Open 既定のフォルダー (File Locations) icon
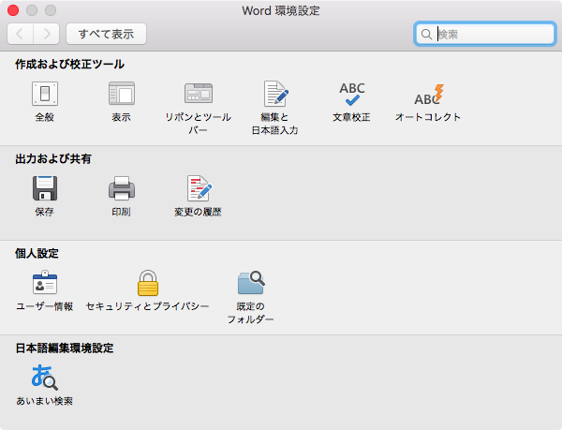 point(251,283)
